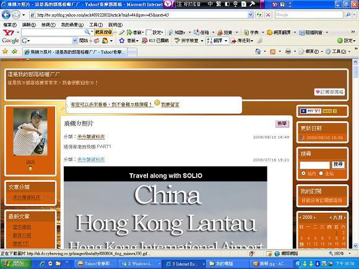
Task: Open the Google search provider dropdown arrow
Action: tap(354, 15)
